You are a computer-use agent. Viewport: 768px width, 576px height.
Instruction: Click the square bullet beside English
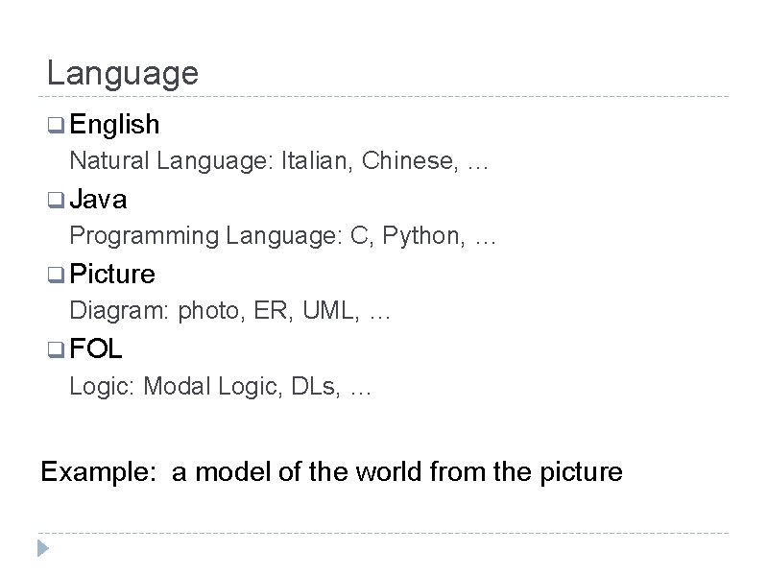[x=56, y=126]
